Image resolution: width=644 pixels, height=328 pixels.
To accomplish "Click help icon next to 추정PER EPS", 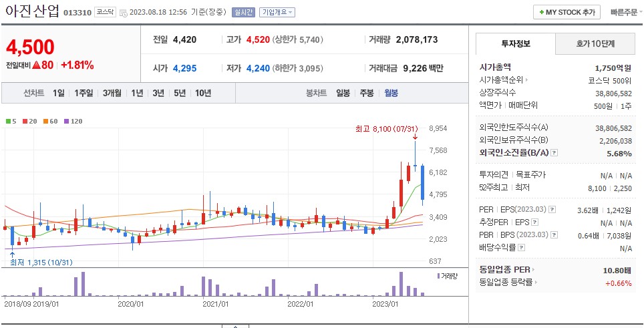I will tap(534, 222).
